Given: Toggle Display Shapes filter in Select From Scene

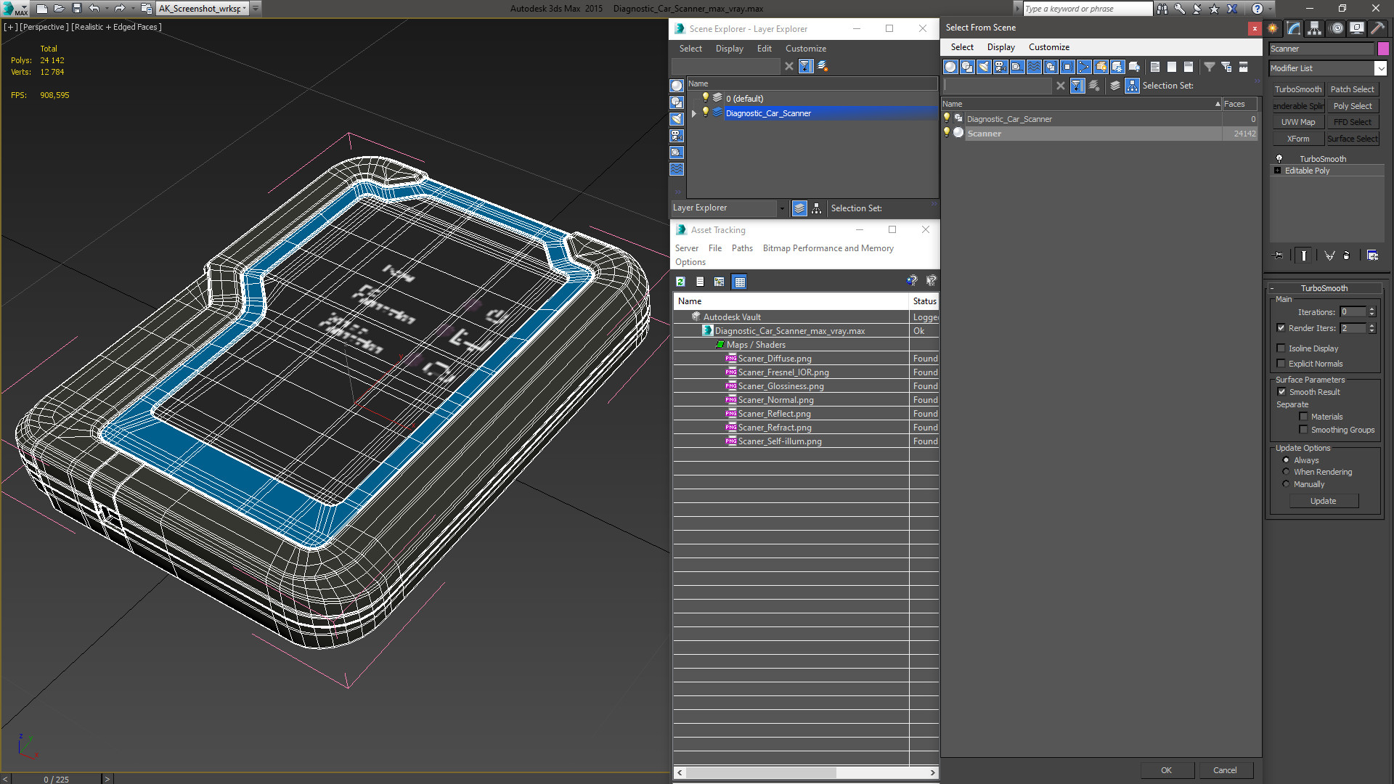Looking at the screenshot, I should [967, 67].
